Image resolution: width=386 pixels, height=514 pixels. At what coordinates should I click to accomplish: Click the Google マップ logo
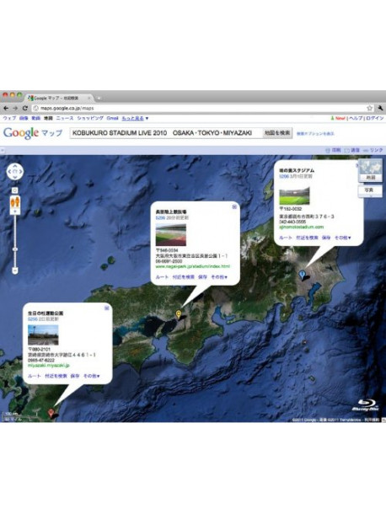pyautogui.click(x=33, y=133)
